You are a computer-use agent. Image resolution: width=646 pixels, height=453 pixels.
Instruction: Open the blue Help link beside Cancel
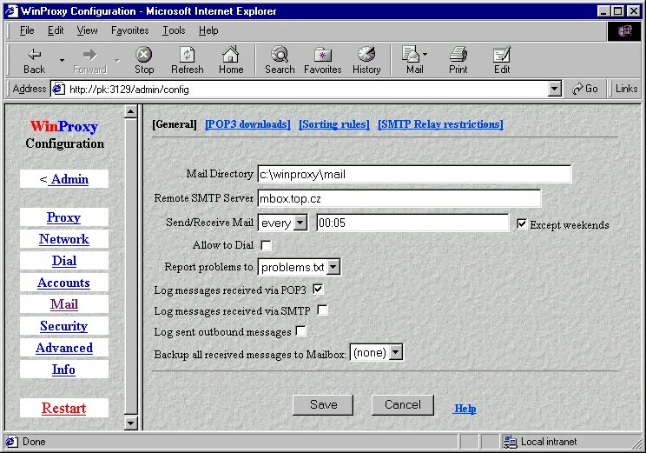click(465, 409)
